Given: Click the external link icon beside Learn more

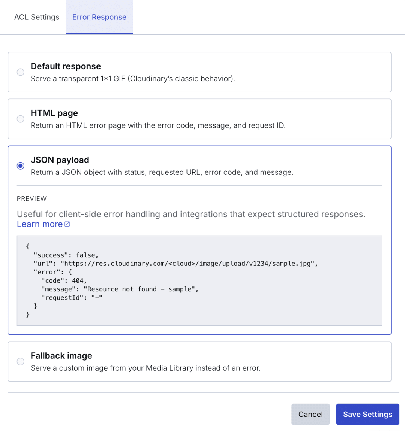Looking at the screenshot, I should click(67, 224).
